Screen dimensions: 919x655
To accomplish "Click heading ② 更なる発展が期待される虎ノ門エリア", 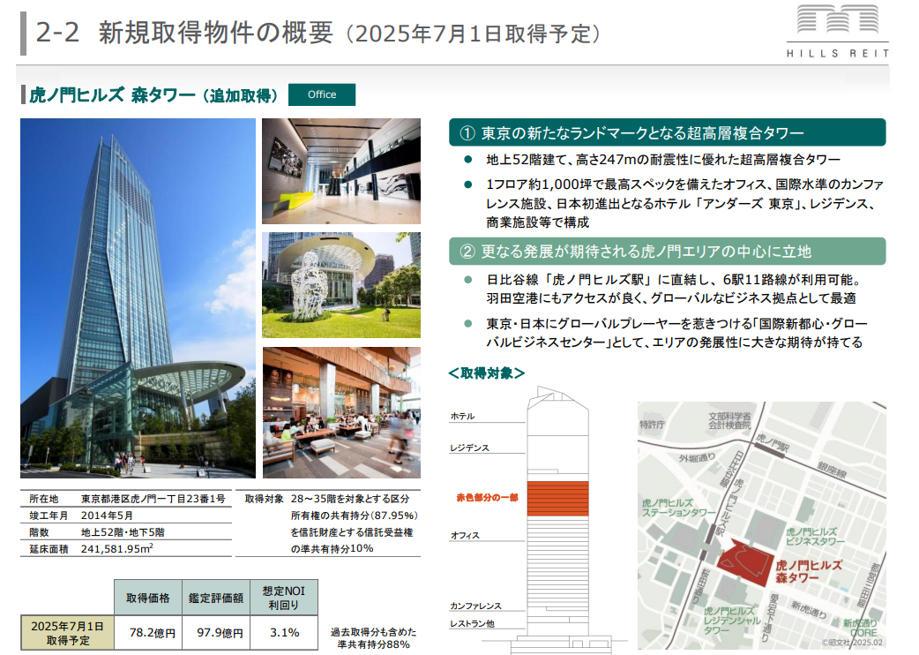I will click(x=667, y=251).
